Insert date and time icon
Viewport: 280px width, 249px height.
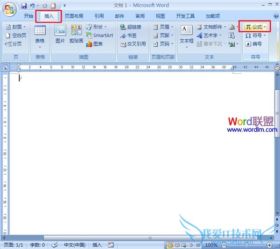pyautogui.click(x=231, y=36)
